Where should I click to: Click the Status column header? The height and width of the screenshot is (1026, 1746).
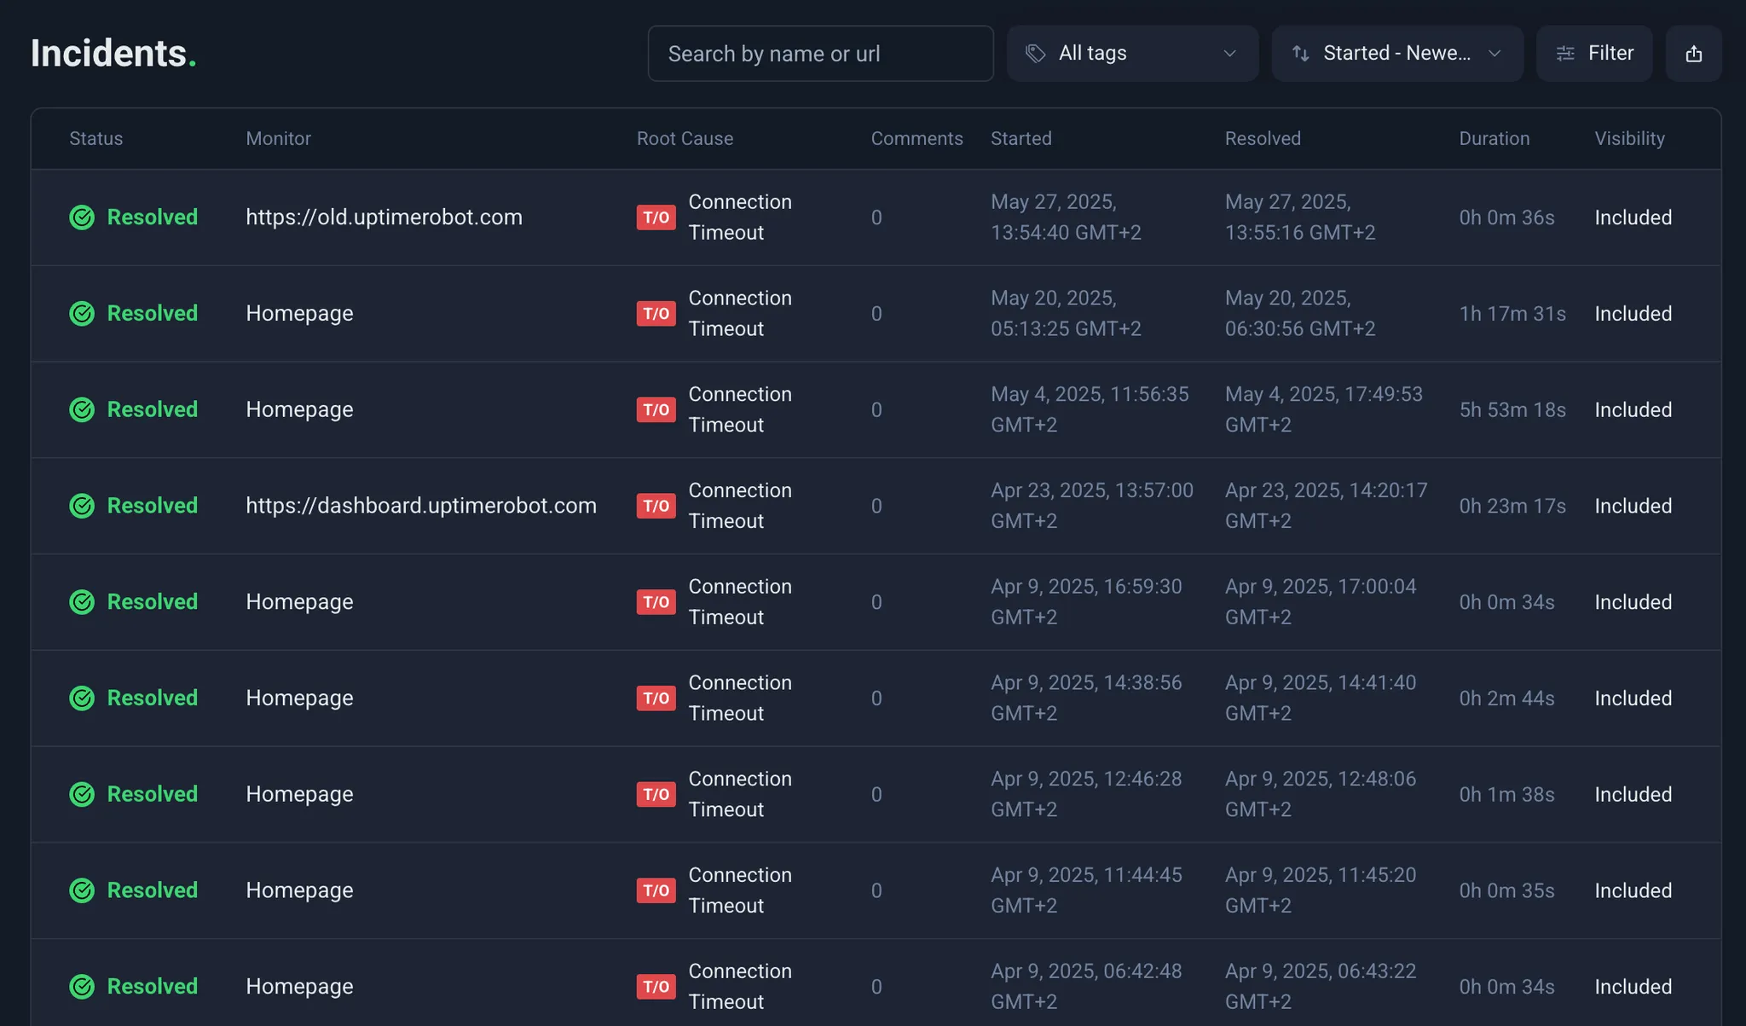[95, 138]
